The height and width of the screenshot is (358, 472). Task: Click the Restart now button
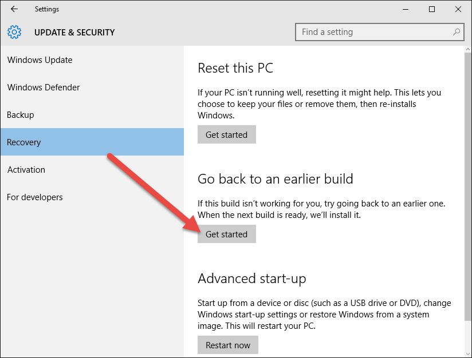coord(228,345)
